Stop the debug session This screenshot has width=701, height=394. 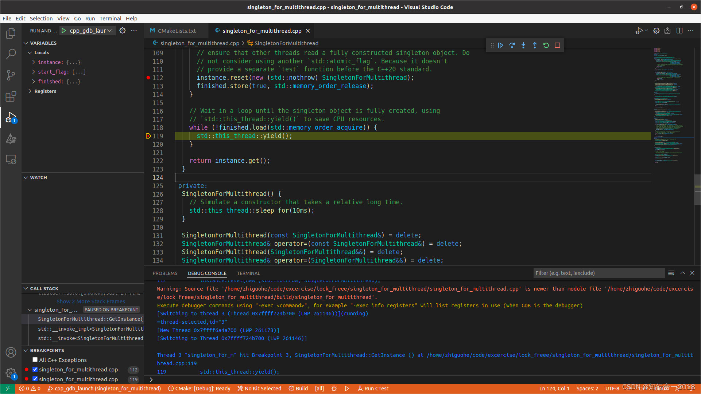click(x=557, y=45)
